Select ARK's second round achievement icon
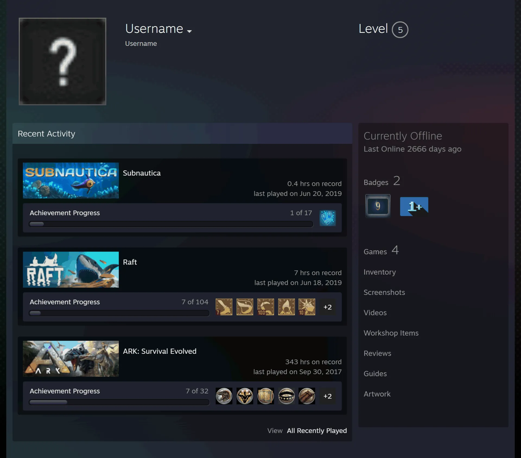The image size is (521, 458). point(245,396)
